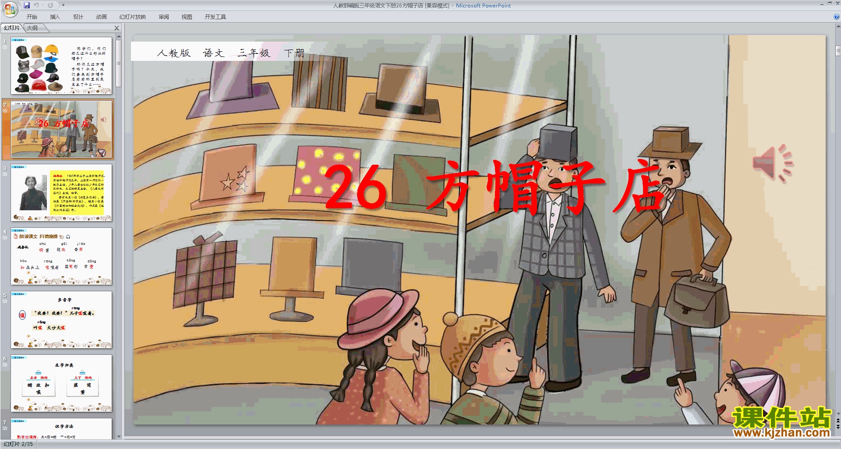Open the 设计 ribbon tab

78,17
